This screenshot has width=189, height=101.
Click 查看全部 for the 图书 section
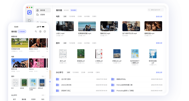159,43
